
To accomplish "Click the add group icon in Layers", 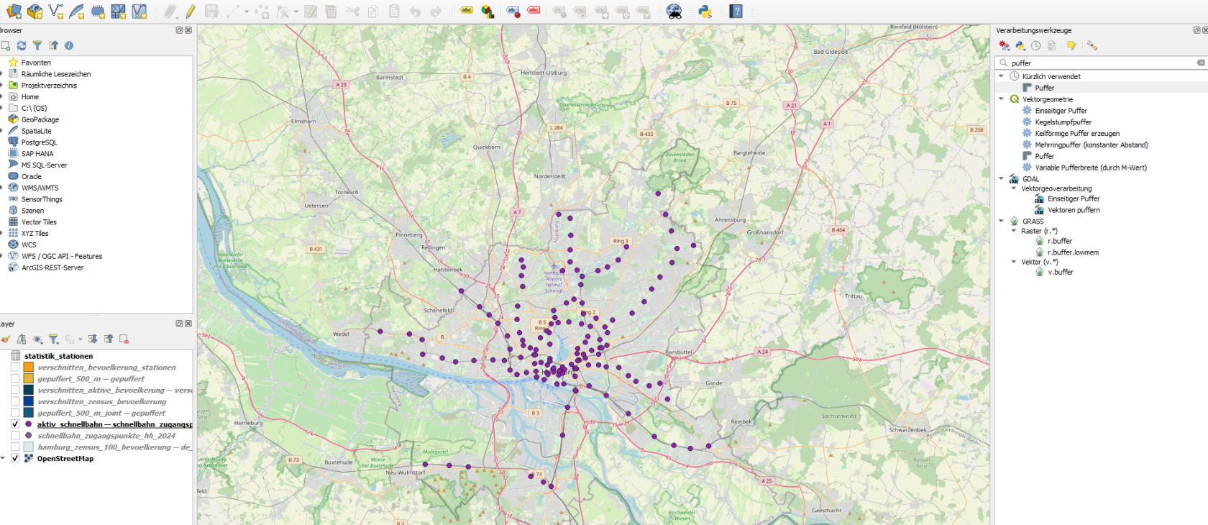I will click(22, 339).
